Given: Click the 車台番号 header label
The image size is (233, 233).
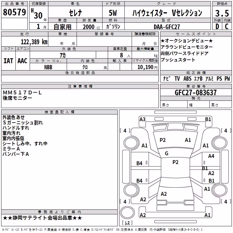Looking at the screenshot, I should pos(196,86).
